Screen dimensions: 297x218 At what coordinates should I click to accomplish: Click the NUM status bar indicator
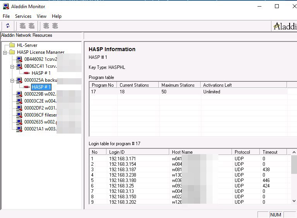point(276,215)
